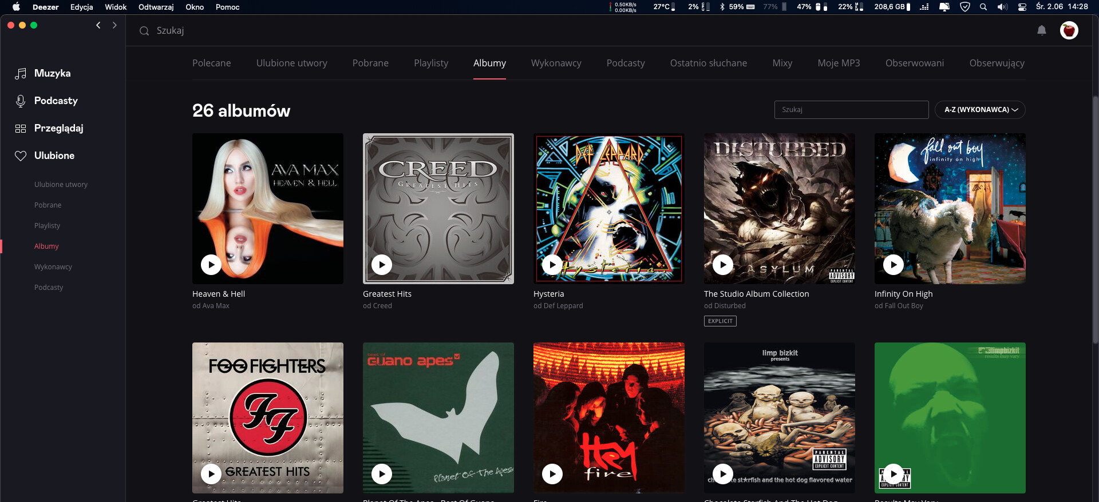Open sidebar Pobrane link
Image resolution: width=1099 pixels, height=502 pixels.
(48, 205)
